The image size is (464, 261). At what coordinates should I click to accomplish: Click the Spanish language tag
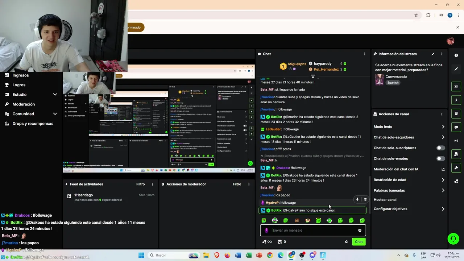coord(393,83)
